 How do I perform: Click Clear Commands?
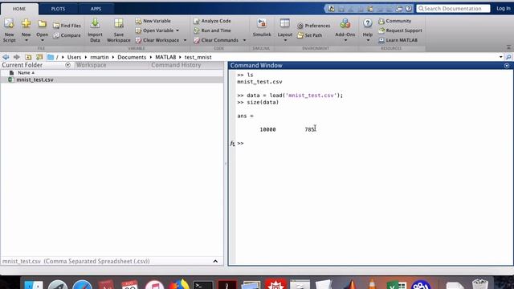tap(216, 40)
